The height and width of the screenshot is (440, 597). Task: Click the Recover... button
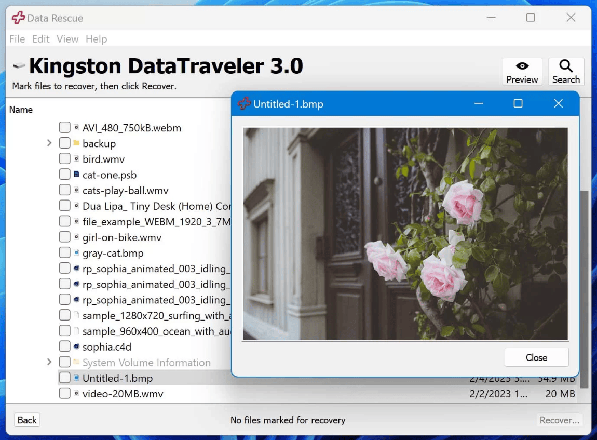click(x=559, y=420)
